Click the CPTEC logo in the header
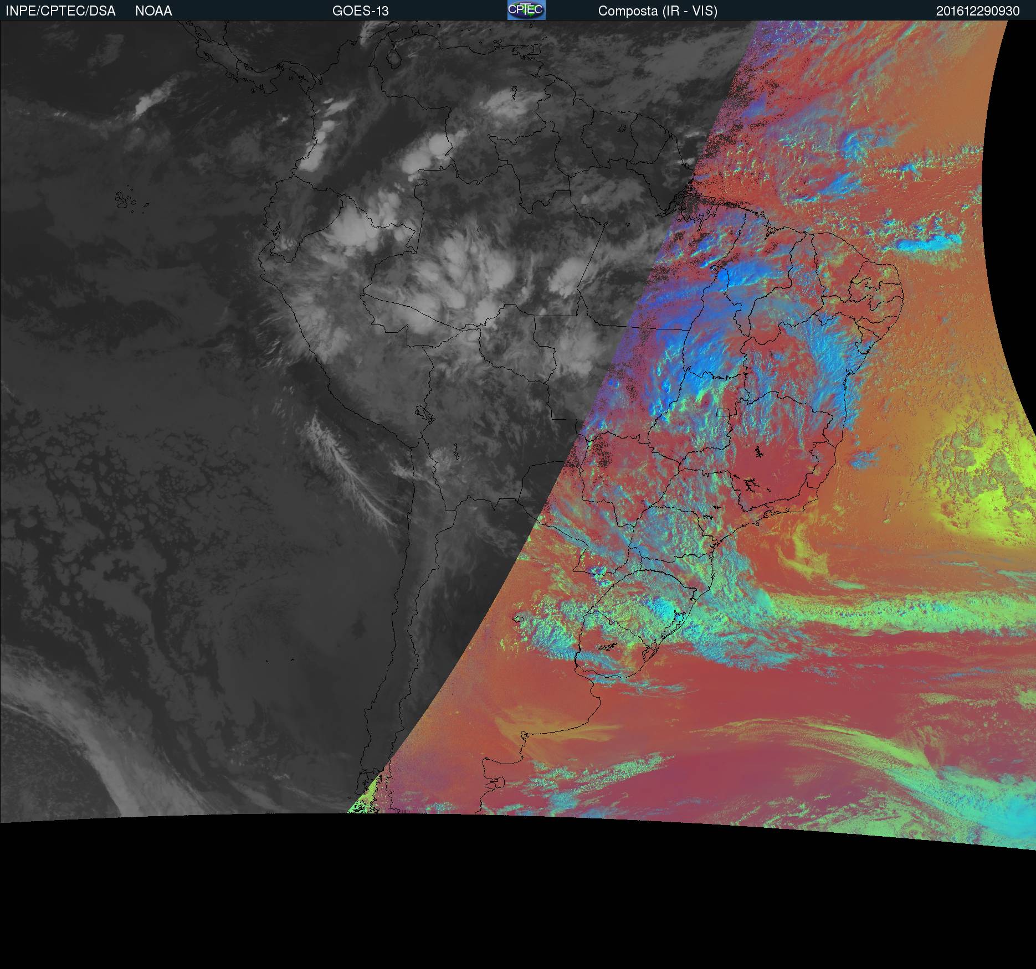 [x=526, y=10]
